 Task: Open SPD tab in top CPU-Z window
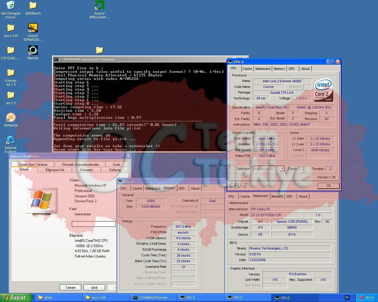click(x=292, y=69)
